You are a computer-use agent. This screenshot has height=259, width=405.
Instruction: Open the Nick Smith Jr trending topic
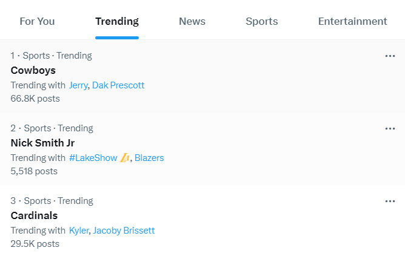tap(42, 143)
